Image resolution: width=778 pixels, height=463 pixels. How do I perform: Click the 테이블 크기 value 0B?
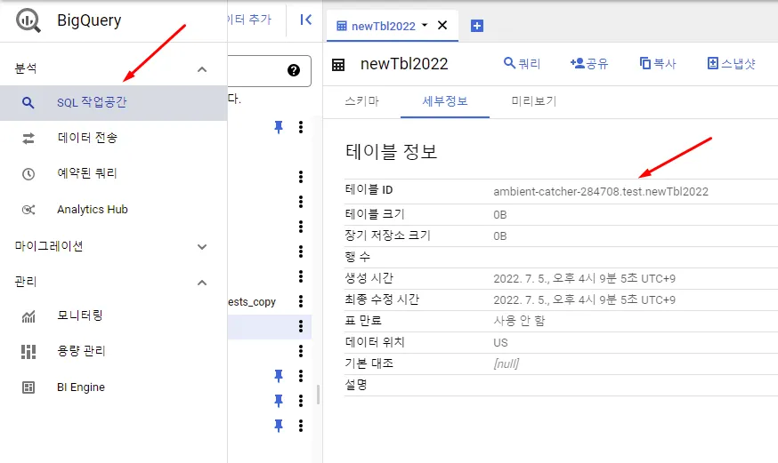coord(500,215)
